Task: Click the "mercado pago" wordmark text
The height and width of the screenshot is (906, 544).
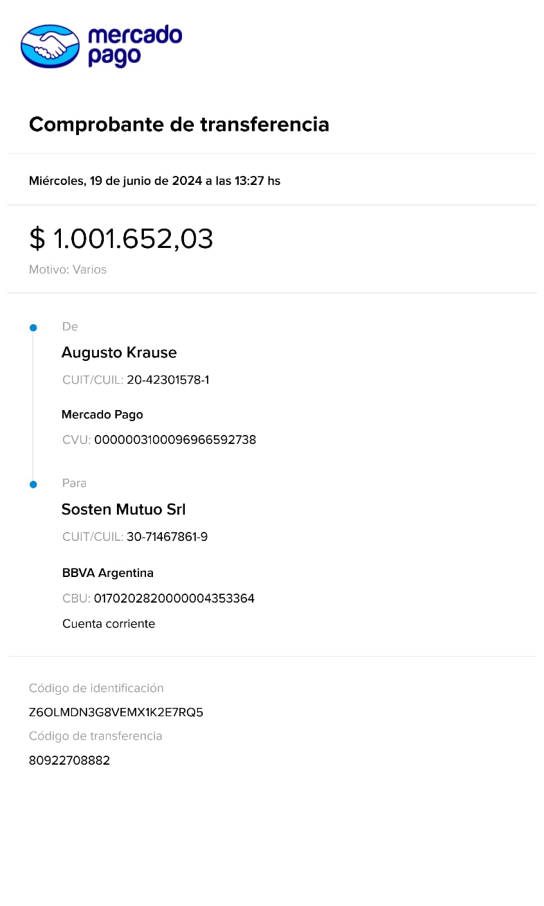Action: (134, 46)
